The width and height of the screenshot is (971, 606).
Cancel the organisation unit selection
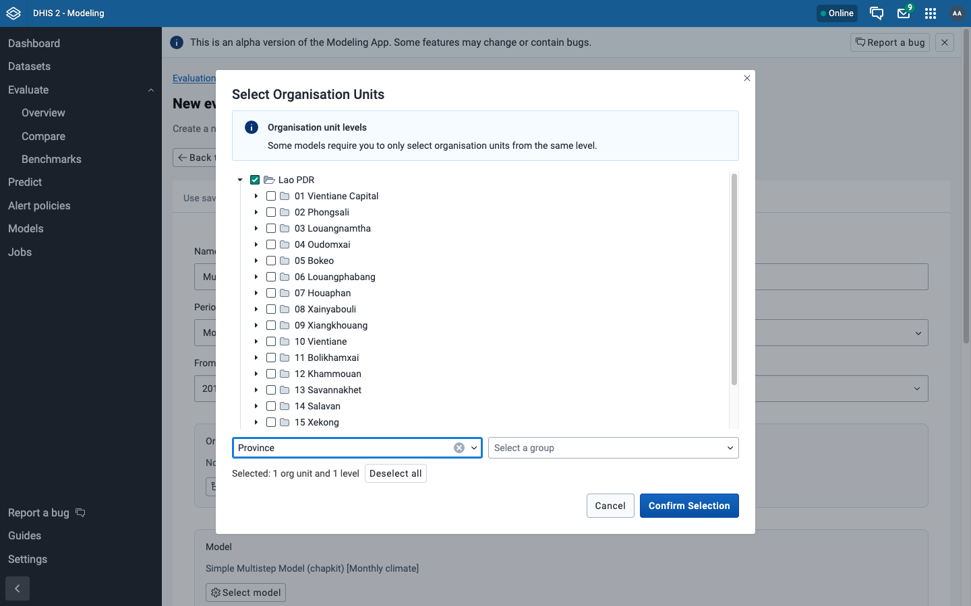pyautogui.click(x=610, y=506)
